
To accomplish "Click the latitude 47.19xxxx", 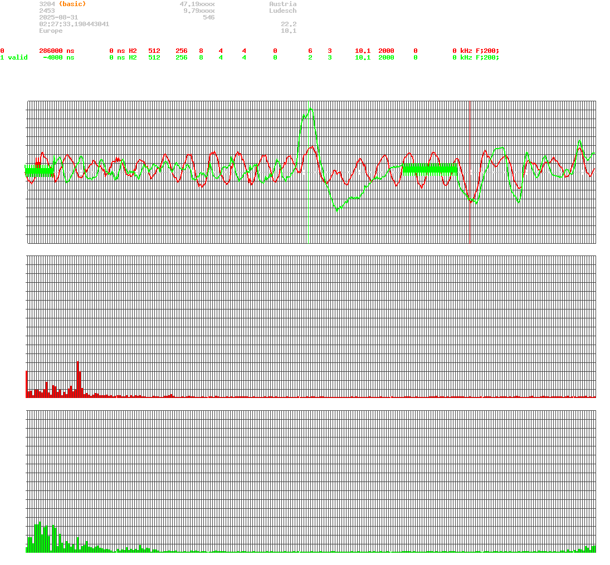I will tap(197, 4).
